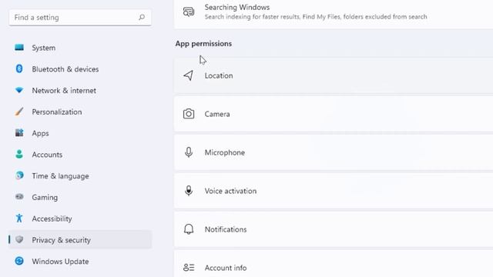Click the Time & language globe icon

click(19, 175)
